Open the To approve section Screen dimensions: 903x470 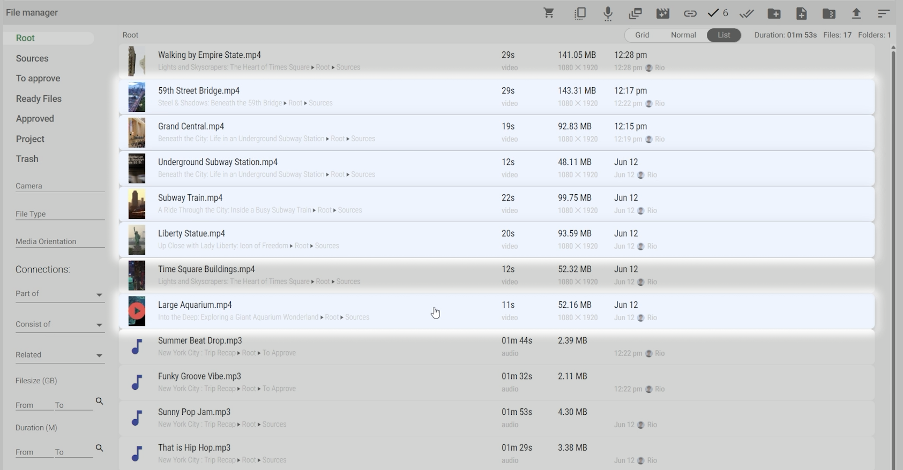click(x=38, y=78)
